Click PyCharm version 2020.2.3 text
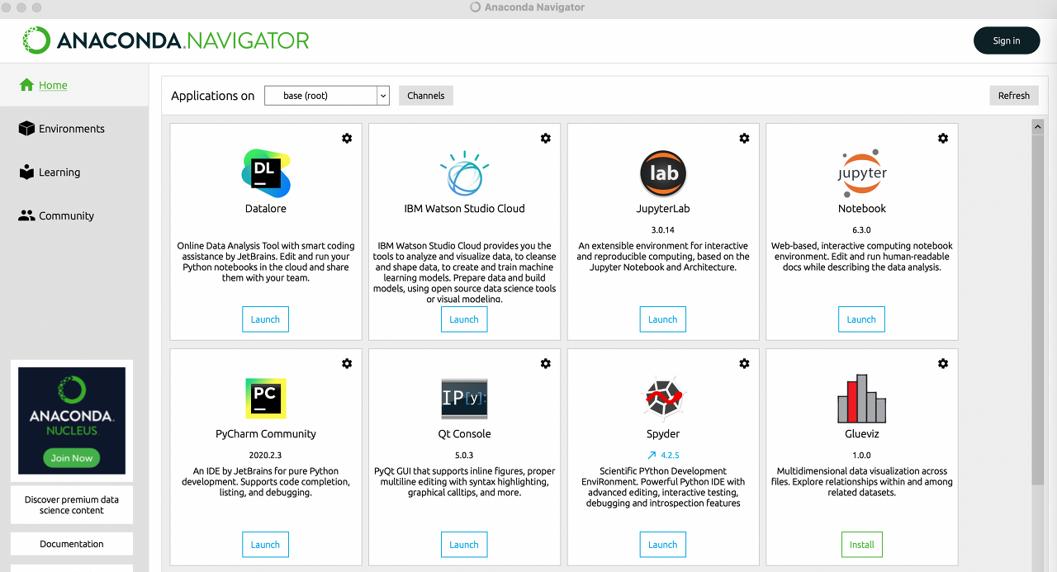 (266, 456)
